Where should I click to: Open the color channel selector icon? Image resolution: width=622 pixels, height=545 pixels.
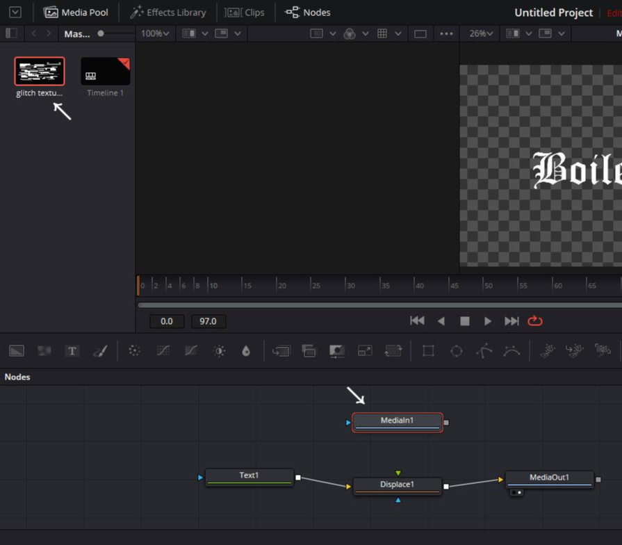coord(350,34)
